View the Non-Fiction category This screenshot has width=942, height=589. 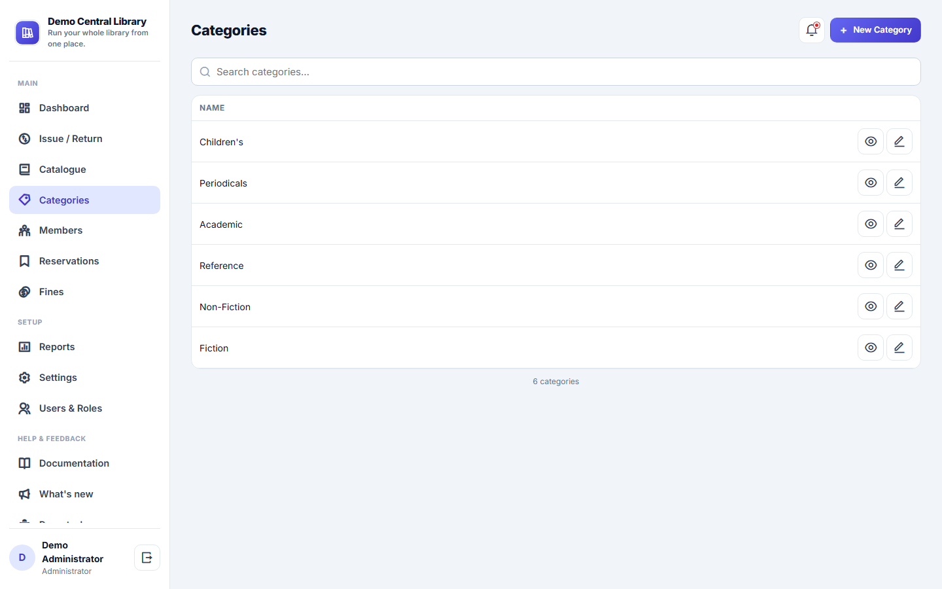pyautogui.click(x=871, y=306)
